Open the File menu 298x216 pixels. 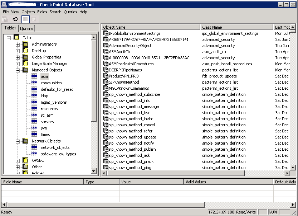coord(6,12)
